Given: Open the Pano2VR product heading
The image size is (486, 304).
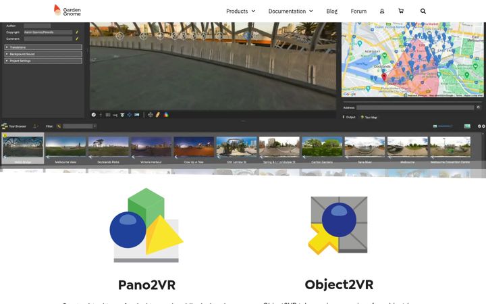Looking at the screenshot, I should pos(146,285).
